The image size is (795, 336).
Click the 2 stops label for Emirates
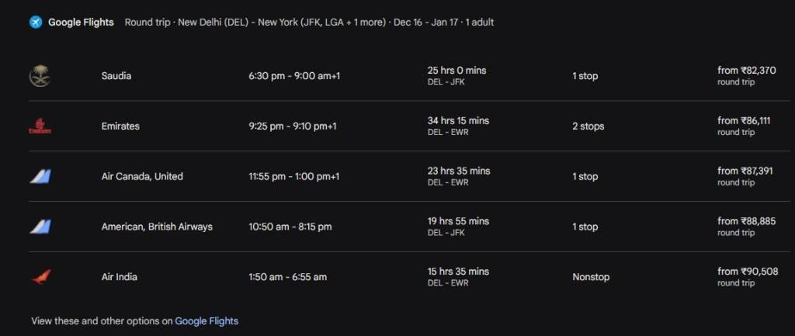[588, 126]
